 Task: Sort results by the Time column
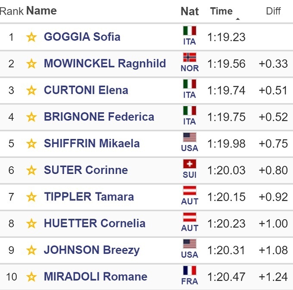pyautogui.click(x=221, y=11)
